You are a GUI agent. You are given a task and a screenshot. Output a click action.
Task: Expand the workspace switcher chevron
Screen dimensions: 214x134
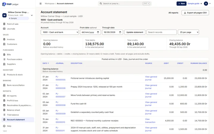(x=32, y=15)
